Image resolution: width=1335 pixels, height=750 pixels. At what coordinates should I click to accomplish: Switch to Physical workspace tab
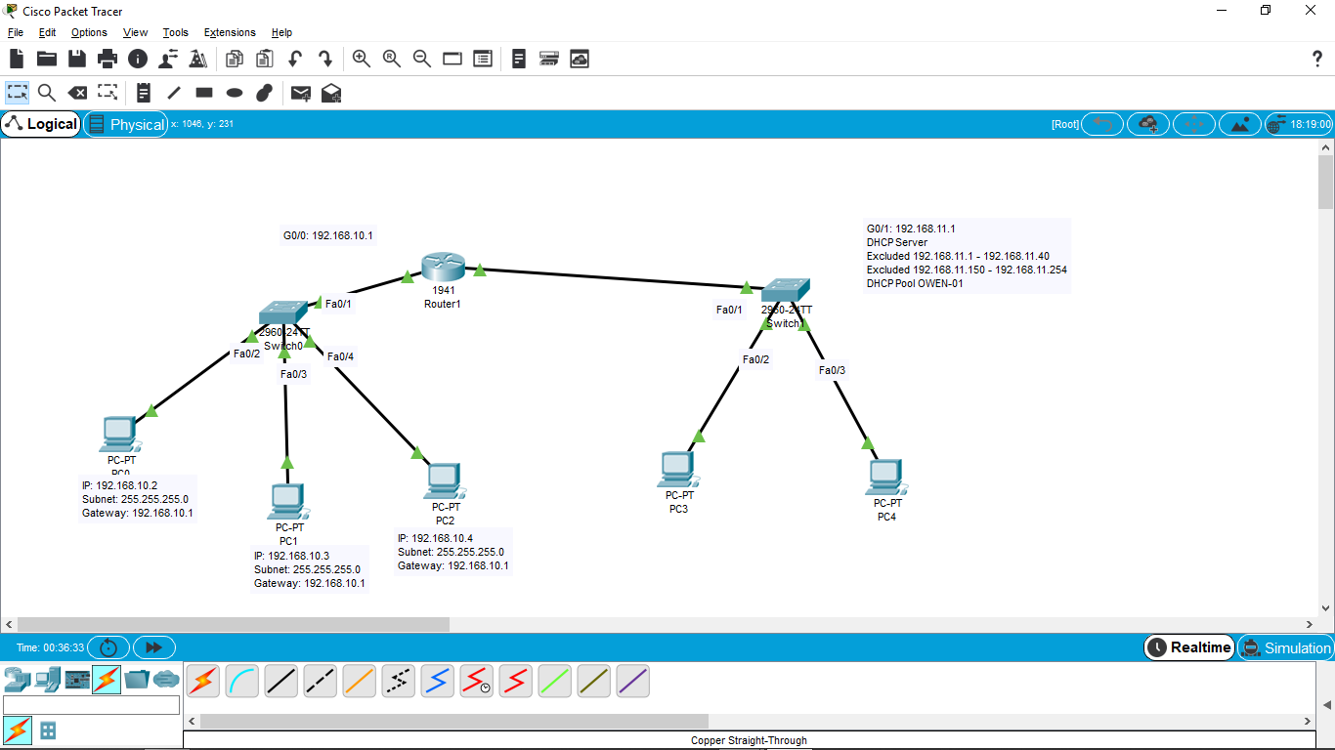pos(126,124)
